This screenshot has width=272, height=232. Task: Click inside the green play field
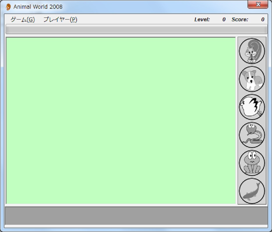coord(121,120)
